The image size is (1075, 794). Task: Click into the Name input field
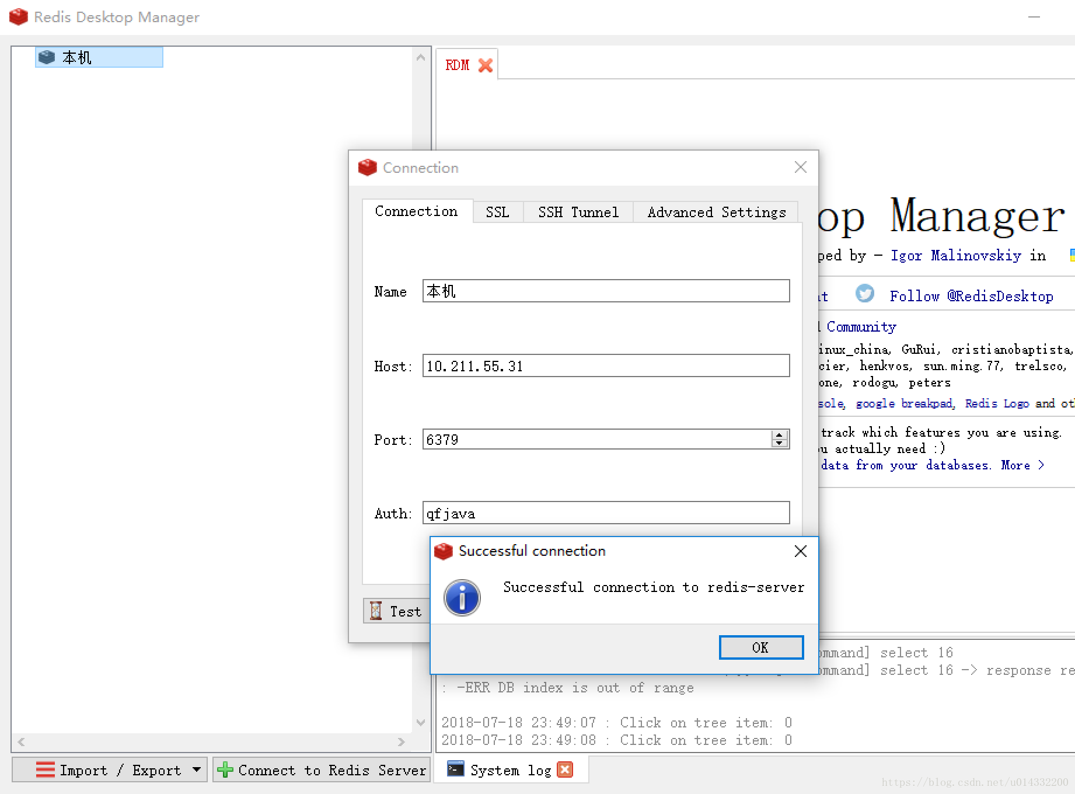pos(606,291)
